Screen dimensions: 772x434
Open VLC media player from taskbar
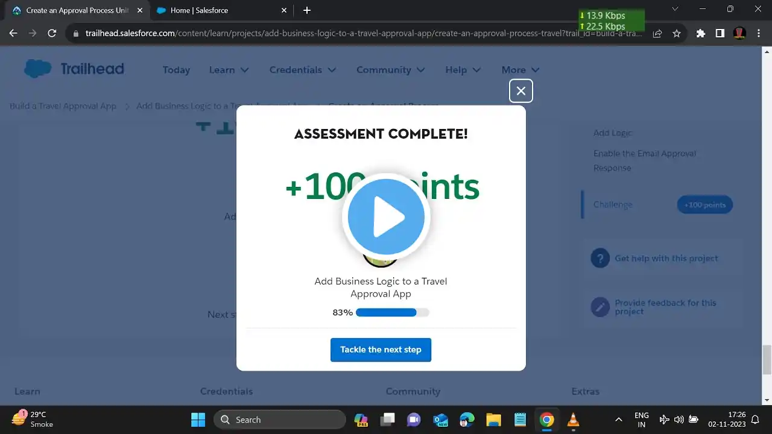[573, 420]
